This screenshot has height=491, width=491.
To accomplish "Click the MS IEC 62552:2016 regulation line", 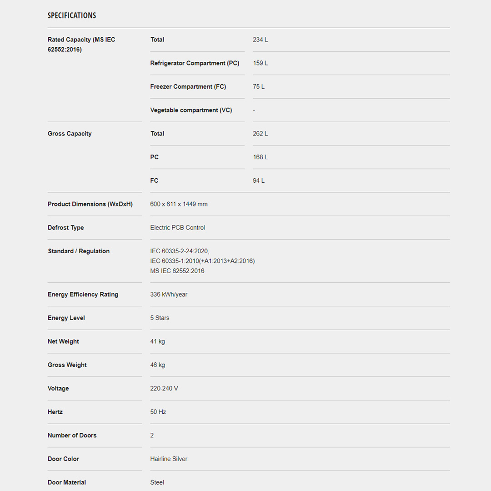I will click(x=177, y=271).
